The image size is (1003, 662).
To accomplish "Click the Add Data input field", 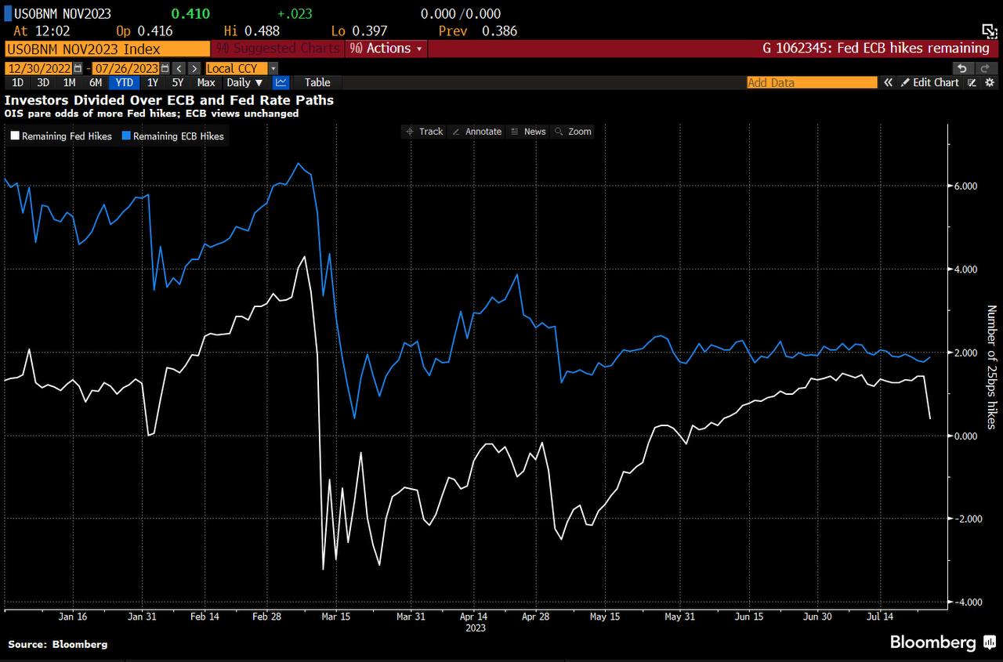I will coord(812,82).
